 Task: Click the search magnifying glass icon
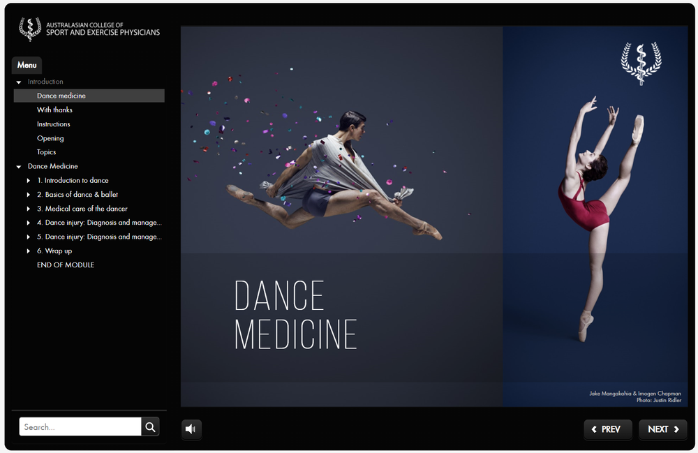point(149,426)
